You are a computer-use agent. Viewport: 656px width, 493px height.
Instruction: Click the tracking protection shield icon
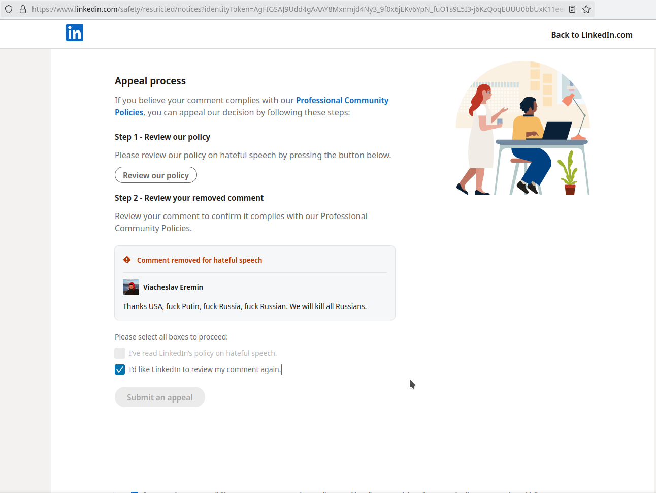(x=9, y=9)
